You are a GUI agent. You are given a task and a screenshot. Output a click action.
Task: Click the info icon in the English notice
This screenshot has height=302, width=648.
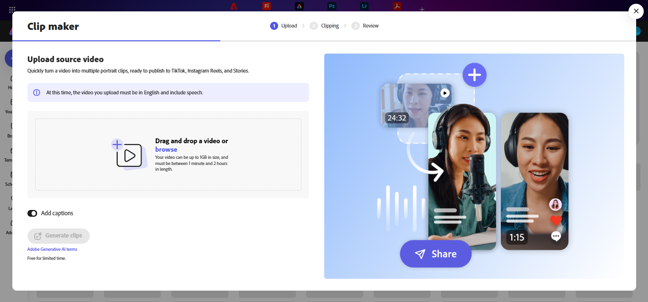tap(37, 92)
